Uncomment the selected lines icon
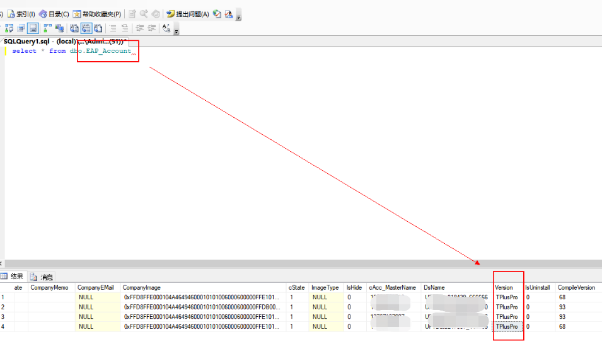The width and height of the screenshot is (602, 344). pyautogui.click(x=125, y=28)
